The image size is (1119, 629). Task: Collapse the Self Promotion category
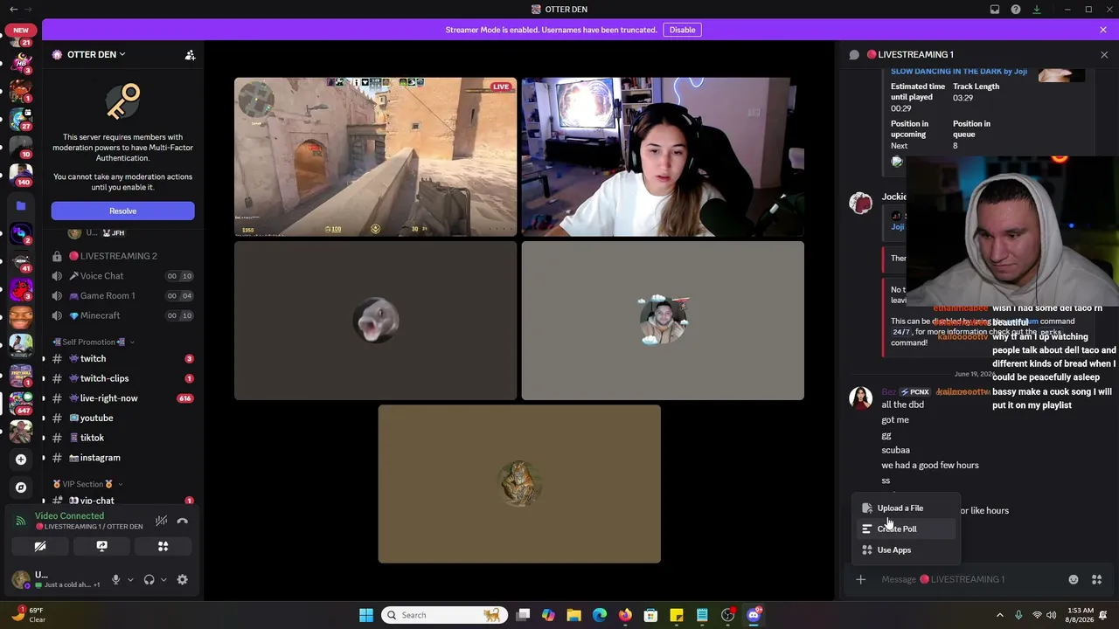[94, 342]
